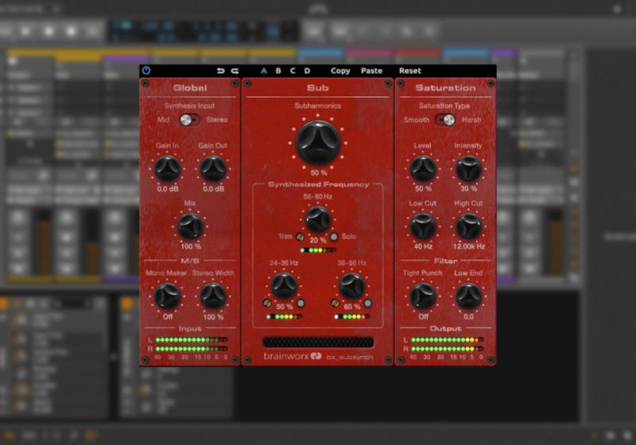This screenshot has height=445, width=636.
Task: Toggle the plugin power bypass icon
Action: coord(146,71)
